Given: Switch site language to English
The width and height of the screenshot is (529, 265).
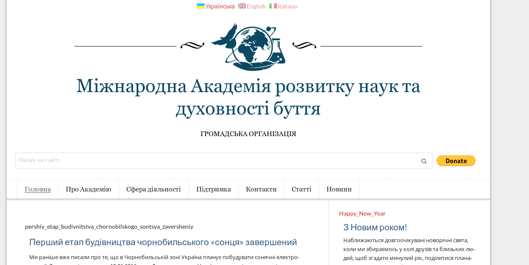Looking at the screenshot, I should [256, 6].
